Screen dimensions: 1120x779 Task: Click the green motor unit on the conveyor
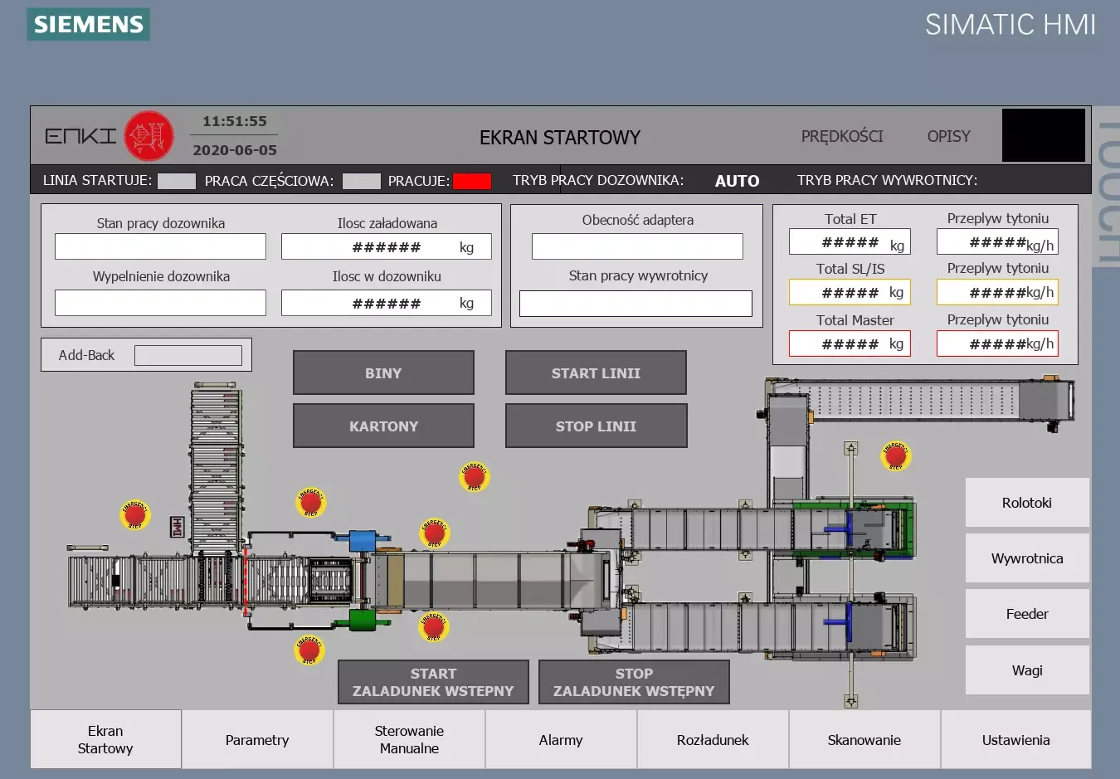[x=362, y=620]
